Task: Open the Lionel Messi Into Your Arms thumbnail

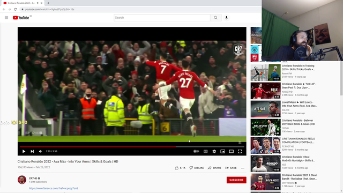Action: pos(266,109)
